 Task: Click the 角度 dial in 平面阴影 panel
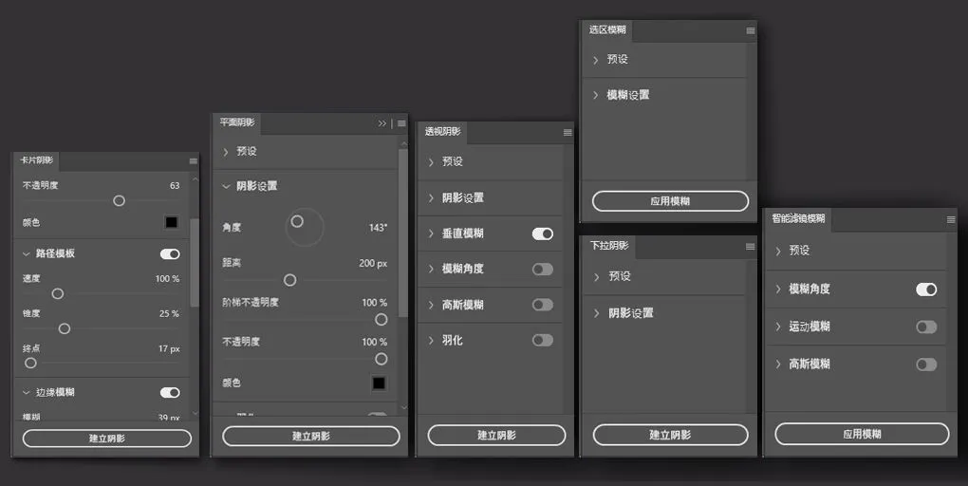[x=304, y=227]
